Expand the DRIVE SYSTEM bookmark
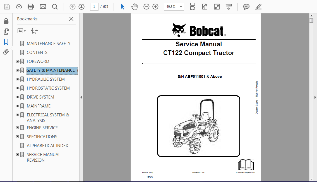Image resolution: width=317 pixels, height=182 pixels. 17,97
